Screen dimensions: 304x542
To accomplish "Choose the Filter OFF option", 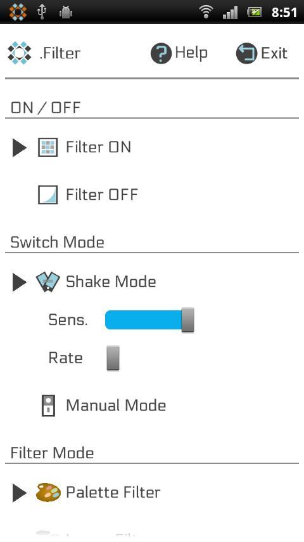I will [x=102, y=195].
